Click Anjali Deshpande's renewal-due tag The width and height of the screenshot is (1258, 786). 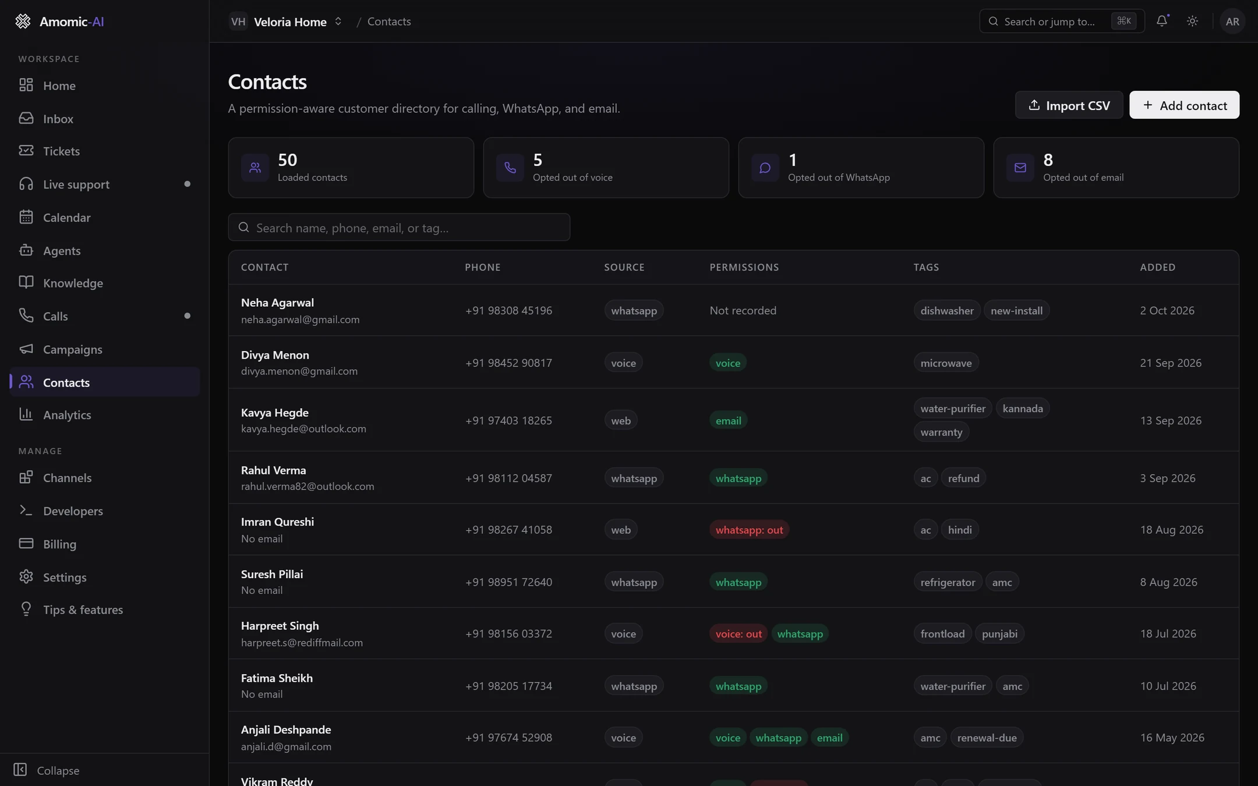(x=987, y=738)
